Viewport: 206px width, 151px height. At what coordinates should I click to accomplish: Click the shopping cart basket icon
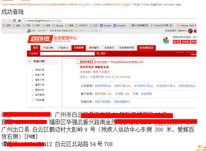(x=166, y=40)
